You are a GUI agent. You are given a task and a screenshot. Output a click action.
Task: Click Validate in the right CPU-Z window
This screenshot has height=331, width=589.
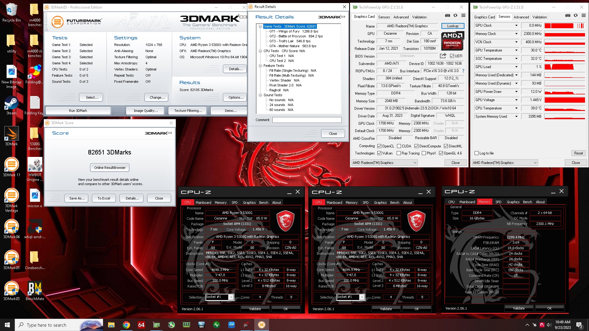[519, 308]
